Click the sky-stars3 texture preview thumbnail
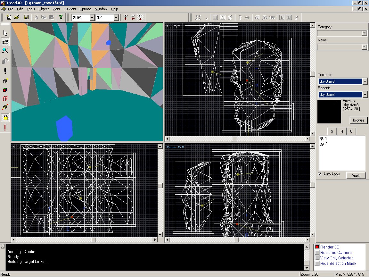The height and width of the screenshot is (277, 369). tap(329, 112)
